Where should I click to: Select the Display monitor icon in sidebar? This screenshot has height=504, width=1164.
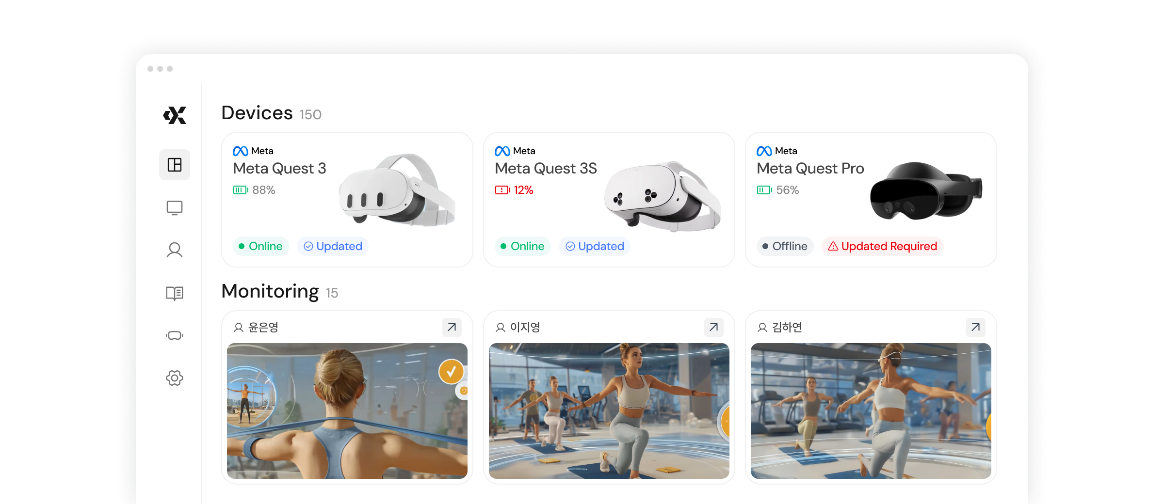[175, 207]
